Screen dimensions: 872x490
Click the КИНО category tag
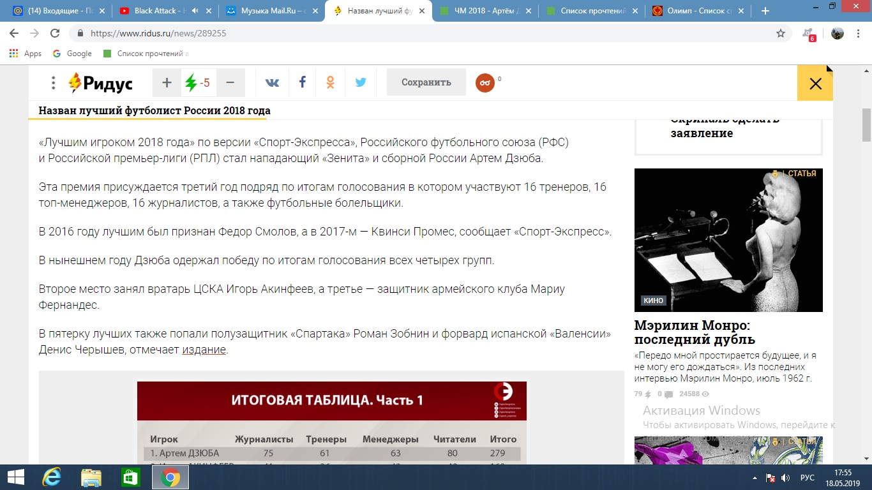point(654,301)
